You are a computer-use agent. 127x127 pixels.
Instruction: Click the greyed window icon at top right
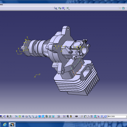click(120, 8)
